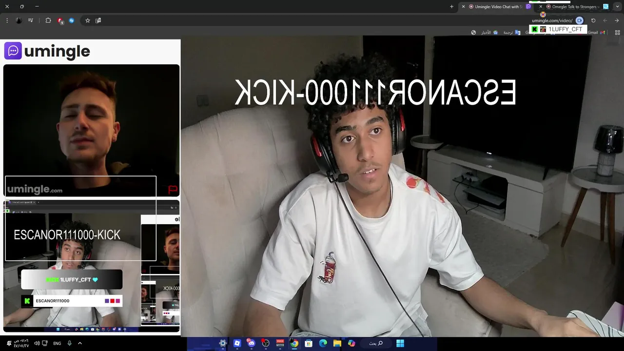Click the ESCANOR111000 Kick banner
Screen dimensions: 624x351
tap(71, 301)
